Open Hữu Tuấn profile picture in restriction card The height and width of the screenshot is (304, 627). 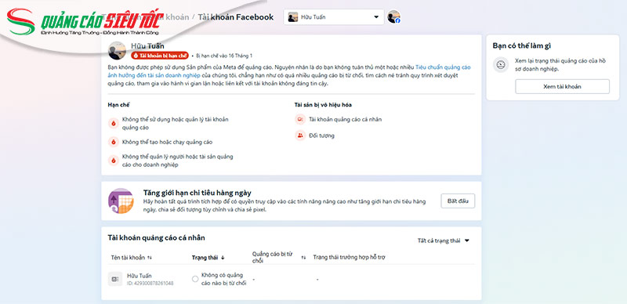(117, 51)
